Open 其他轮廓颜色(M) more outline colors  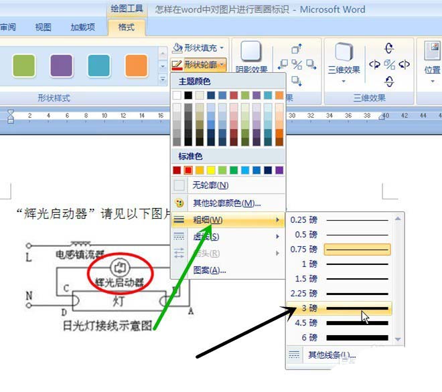228,203
